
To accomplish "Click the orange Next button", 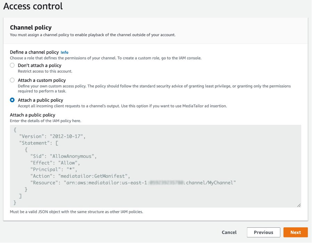I will pos(295,232).
